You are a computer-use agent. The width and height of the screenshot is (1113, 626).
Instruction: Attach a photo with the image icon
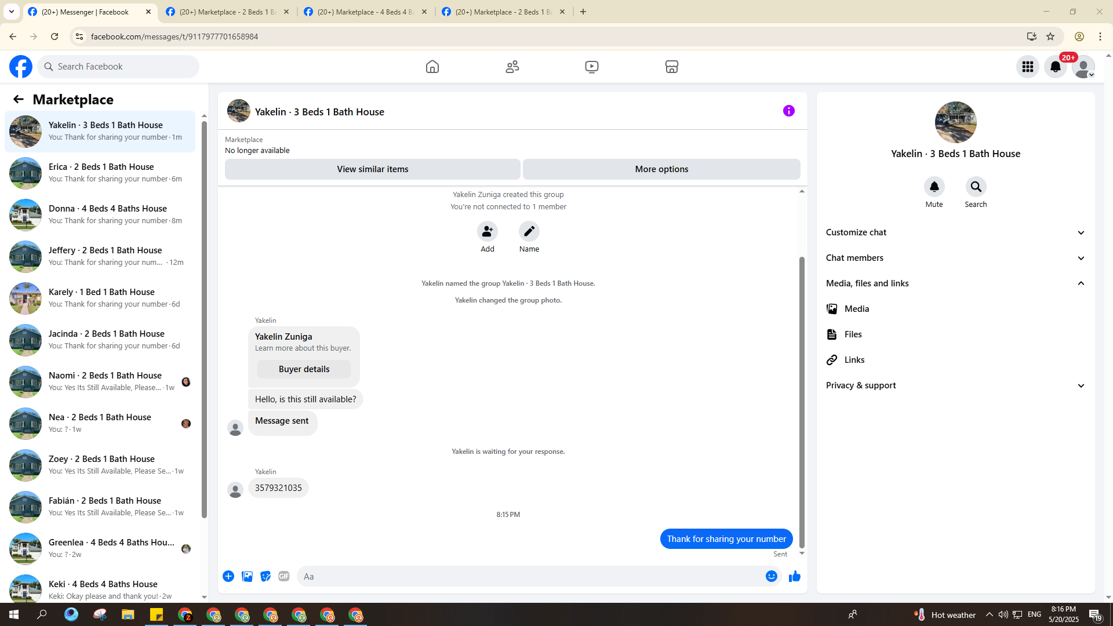click(x=247, y=576)
